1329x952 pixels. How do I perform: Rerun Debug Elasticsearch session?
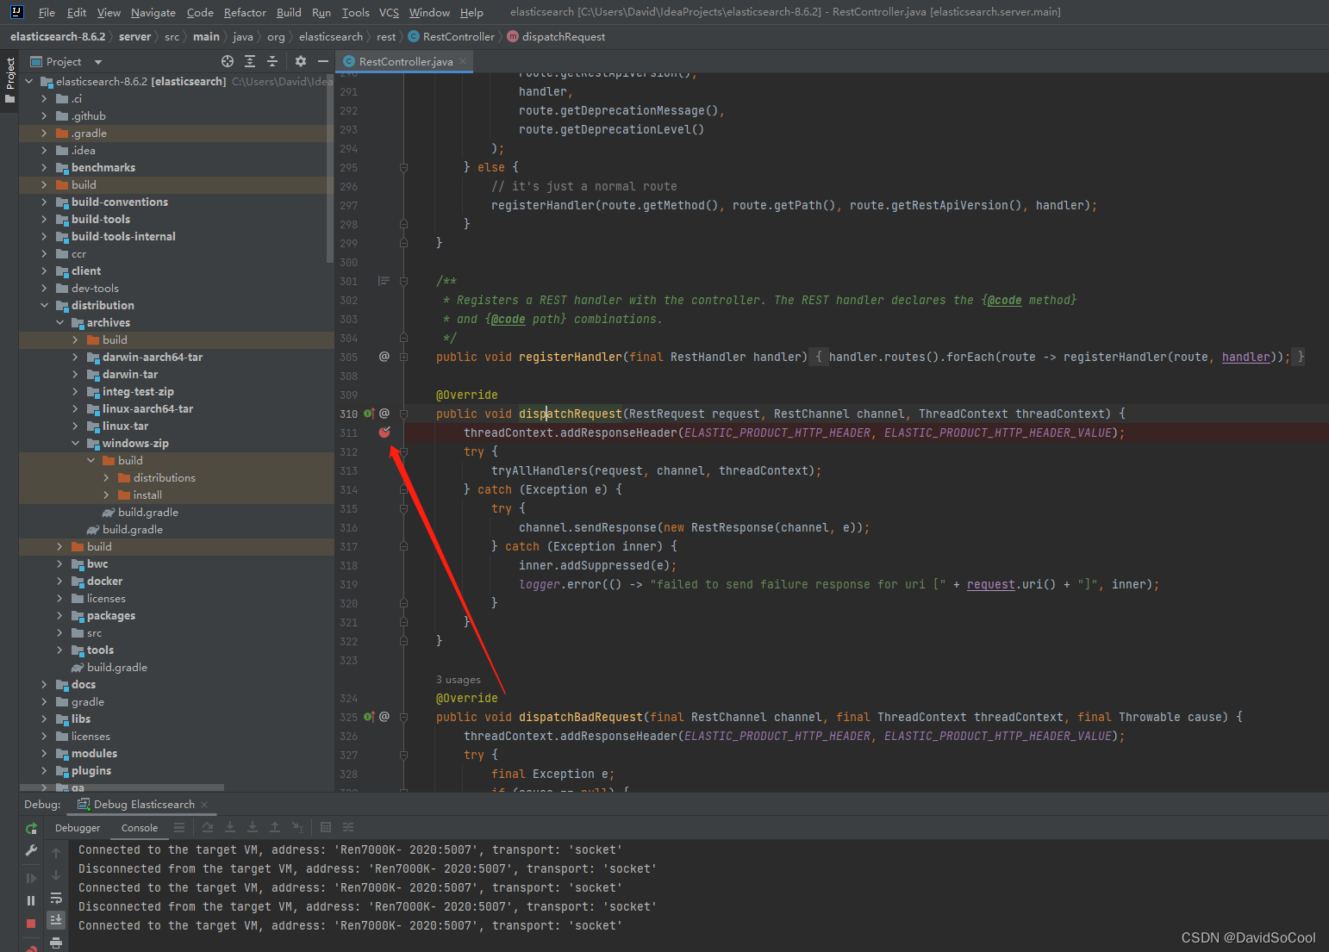pos(31,829)
